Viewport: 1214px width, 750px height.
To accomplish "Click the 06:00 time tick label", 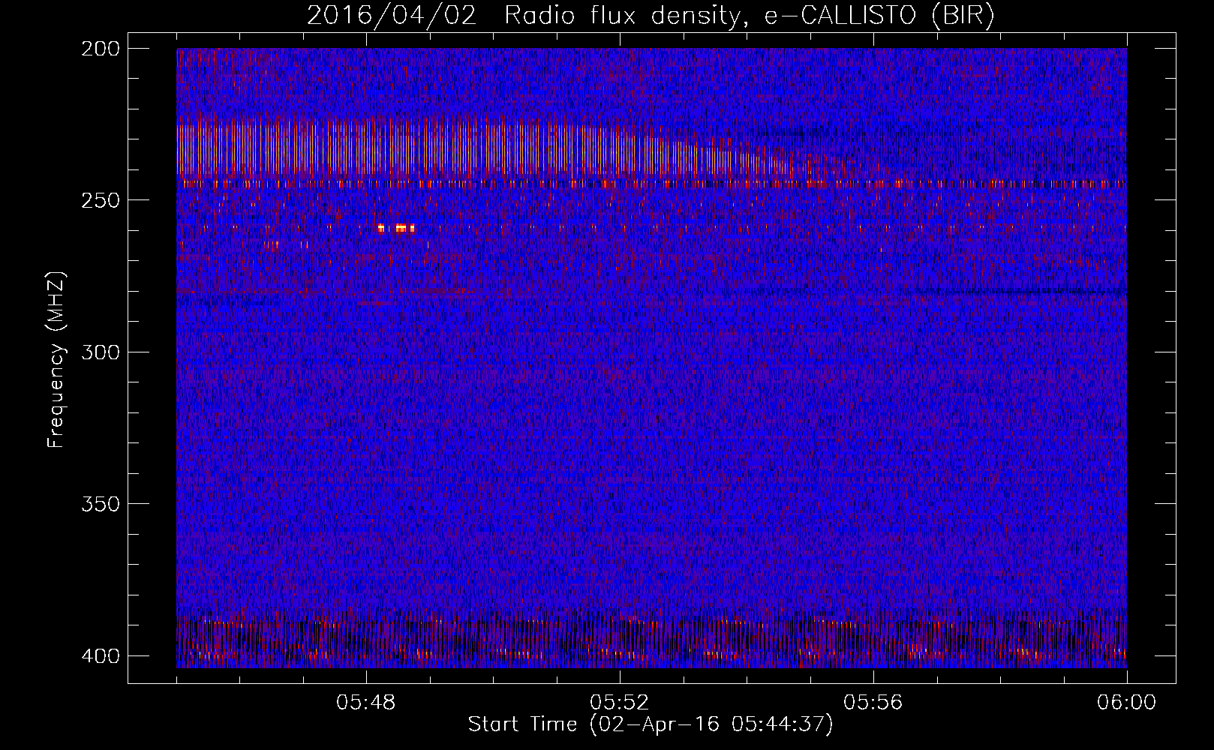I will [1126, 703].
